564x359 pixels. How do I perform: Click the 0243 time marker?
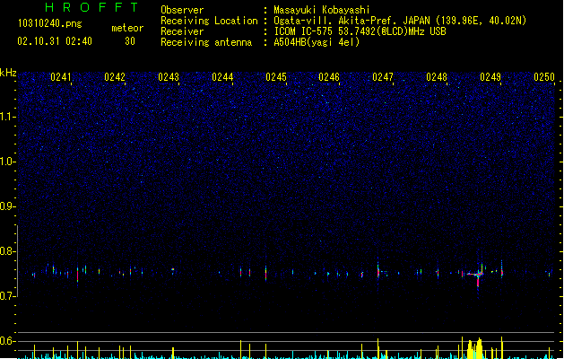coord(169,77)
